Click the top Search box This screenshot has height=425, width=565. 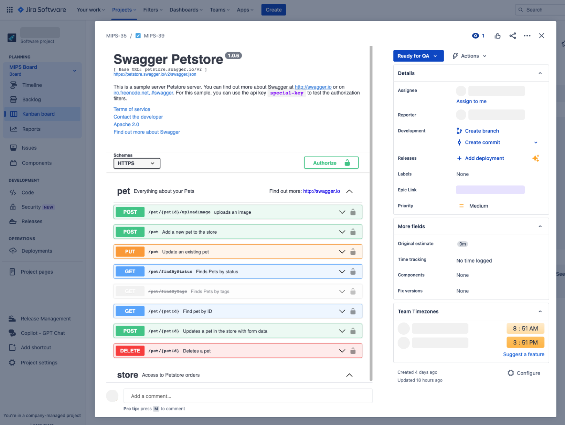click(x=540, y=10)
